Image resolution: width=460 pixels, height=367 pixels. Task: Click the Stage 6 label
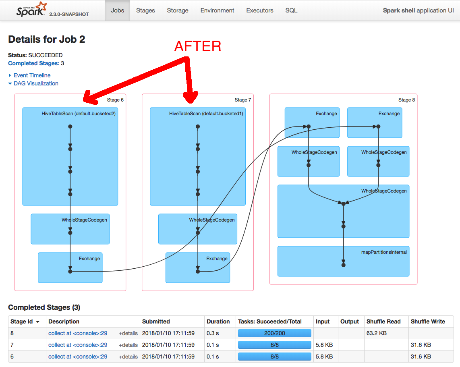pyautogui.click(x=115, y=100)
